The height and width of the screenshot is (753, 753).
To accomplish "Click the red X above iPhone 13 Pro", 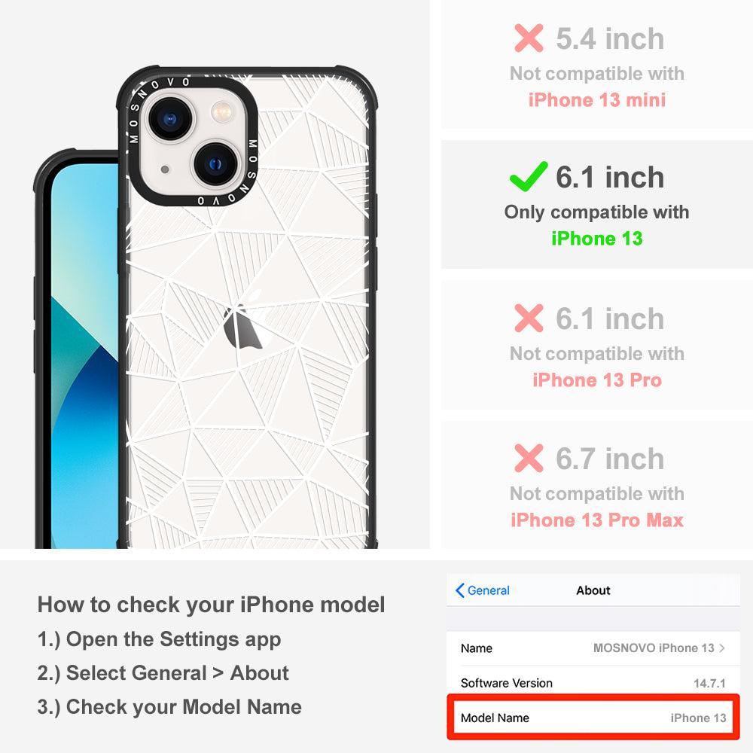I will click(529, 318).
